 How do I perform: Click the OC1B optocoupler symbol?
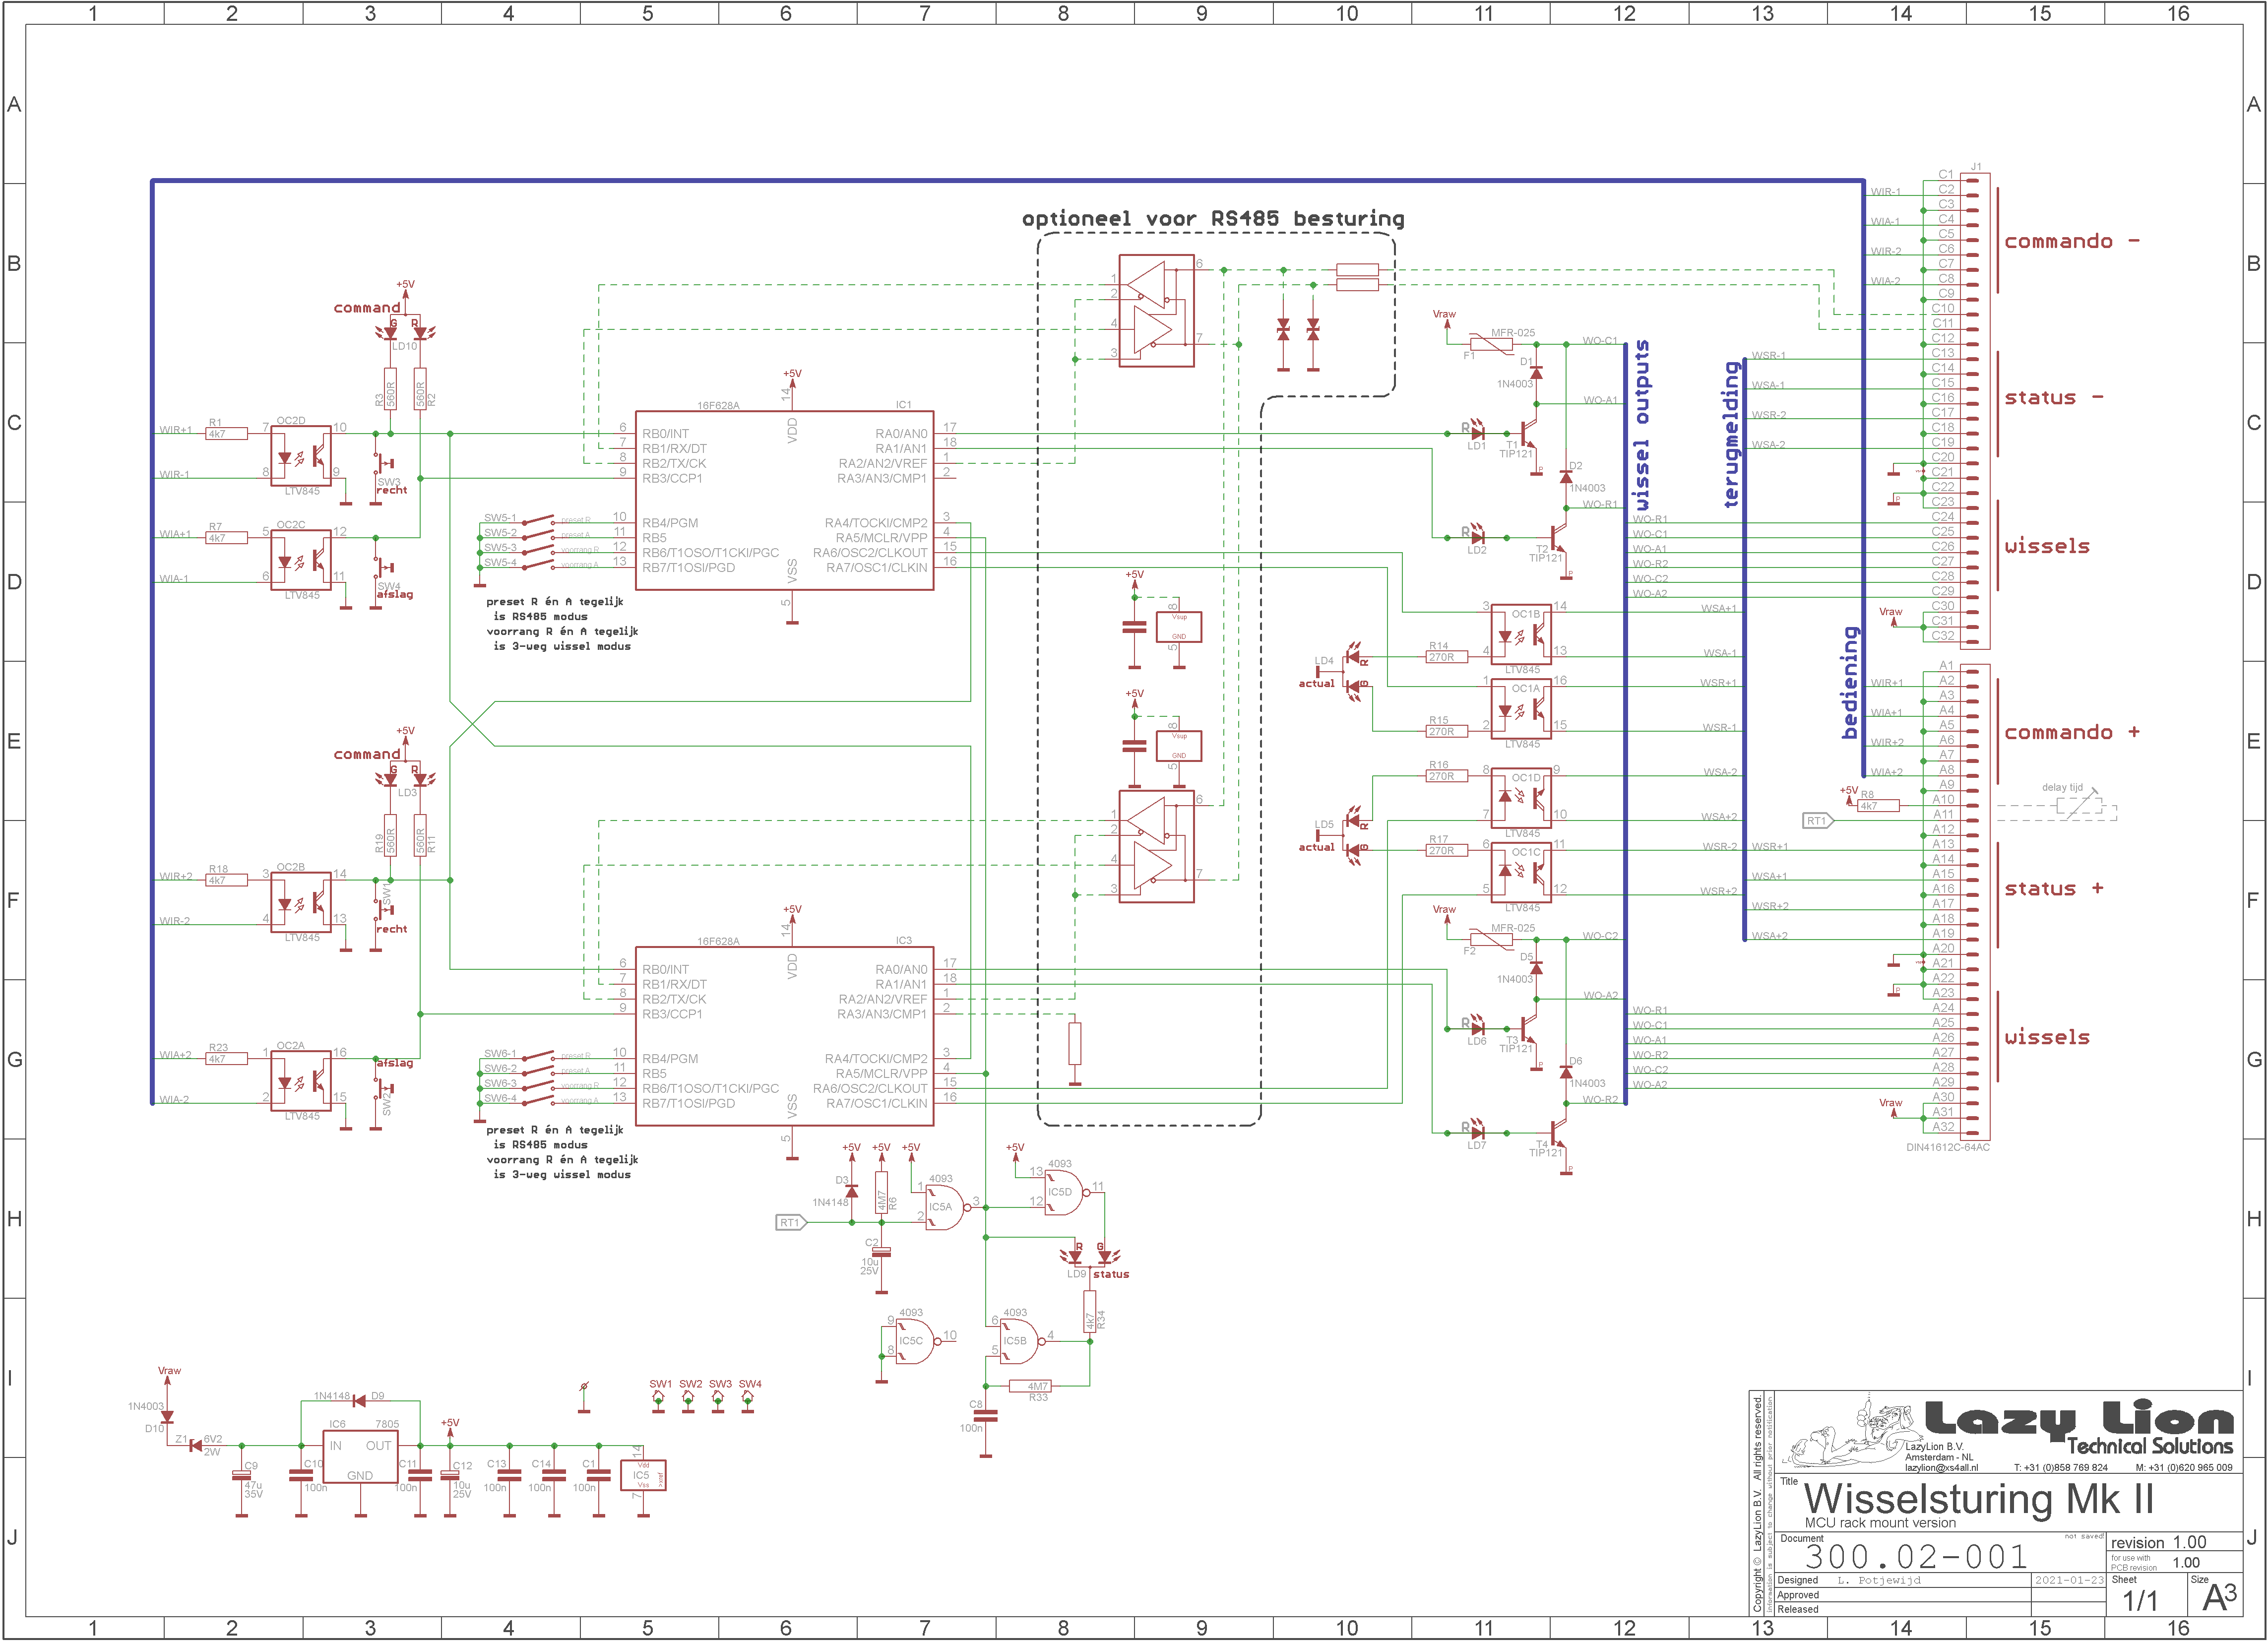tap(1521, 634)
